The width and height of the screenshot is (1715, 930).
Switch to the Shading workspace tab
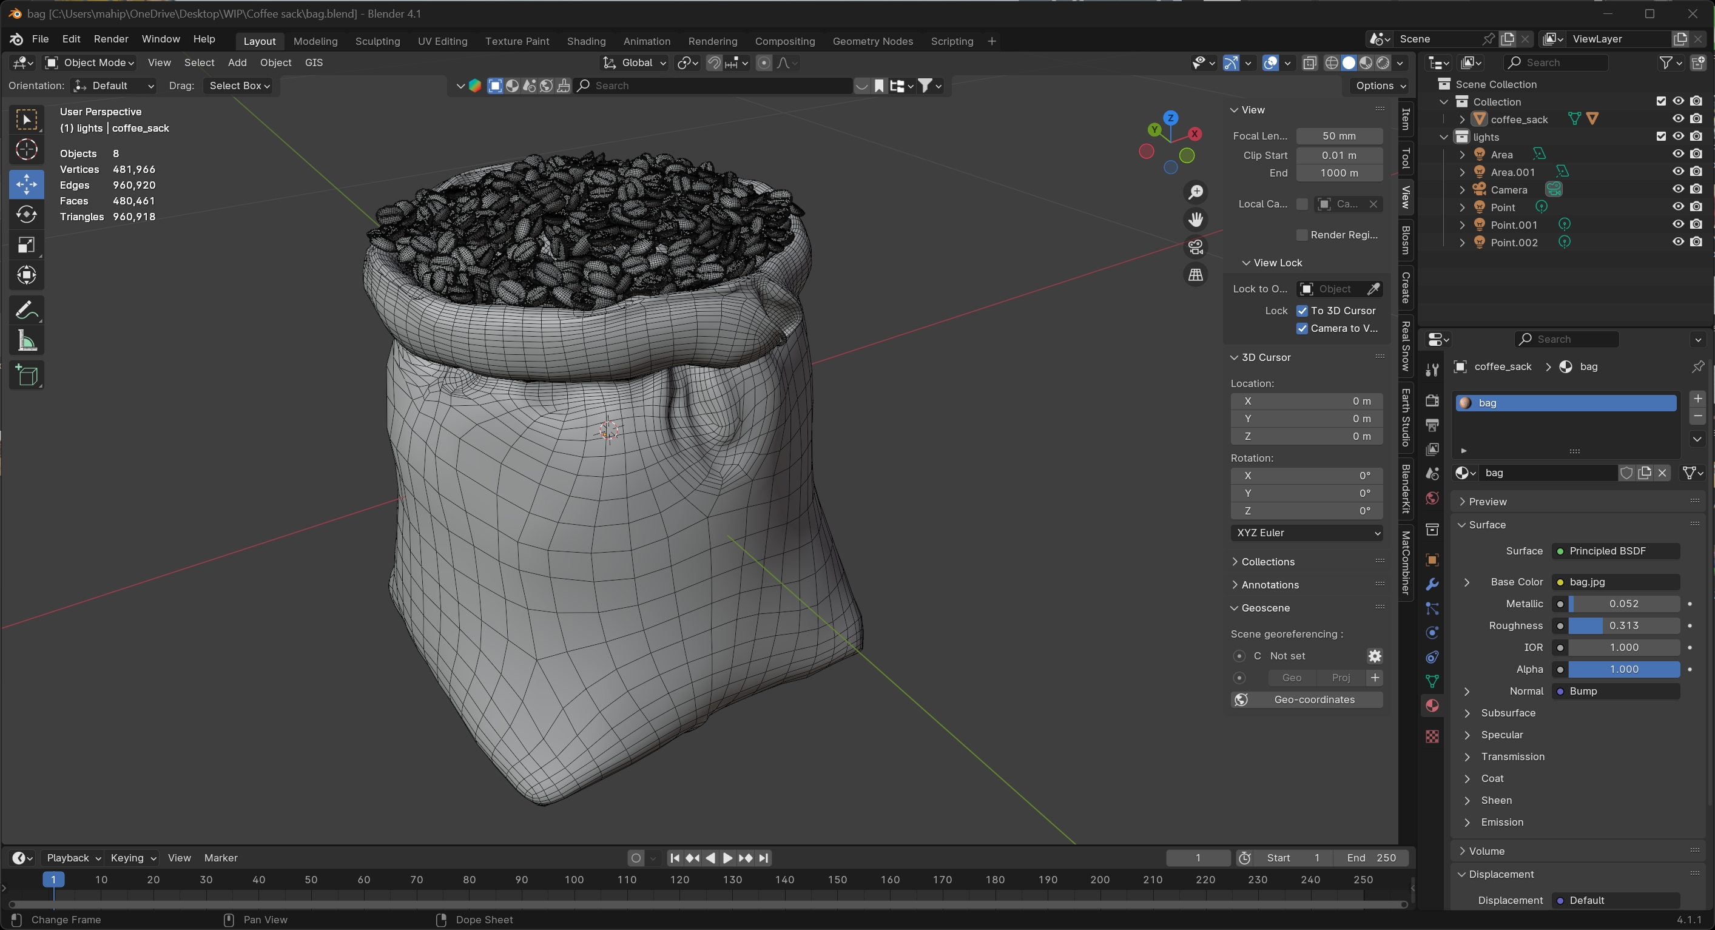[586, 41]
